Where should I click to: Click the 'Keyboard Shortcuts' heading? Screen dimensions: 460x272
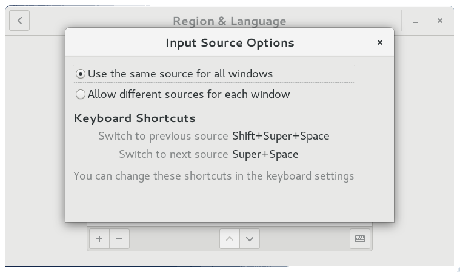click(x=135, y=118)
